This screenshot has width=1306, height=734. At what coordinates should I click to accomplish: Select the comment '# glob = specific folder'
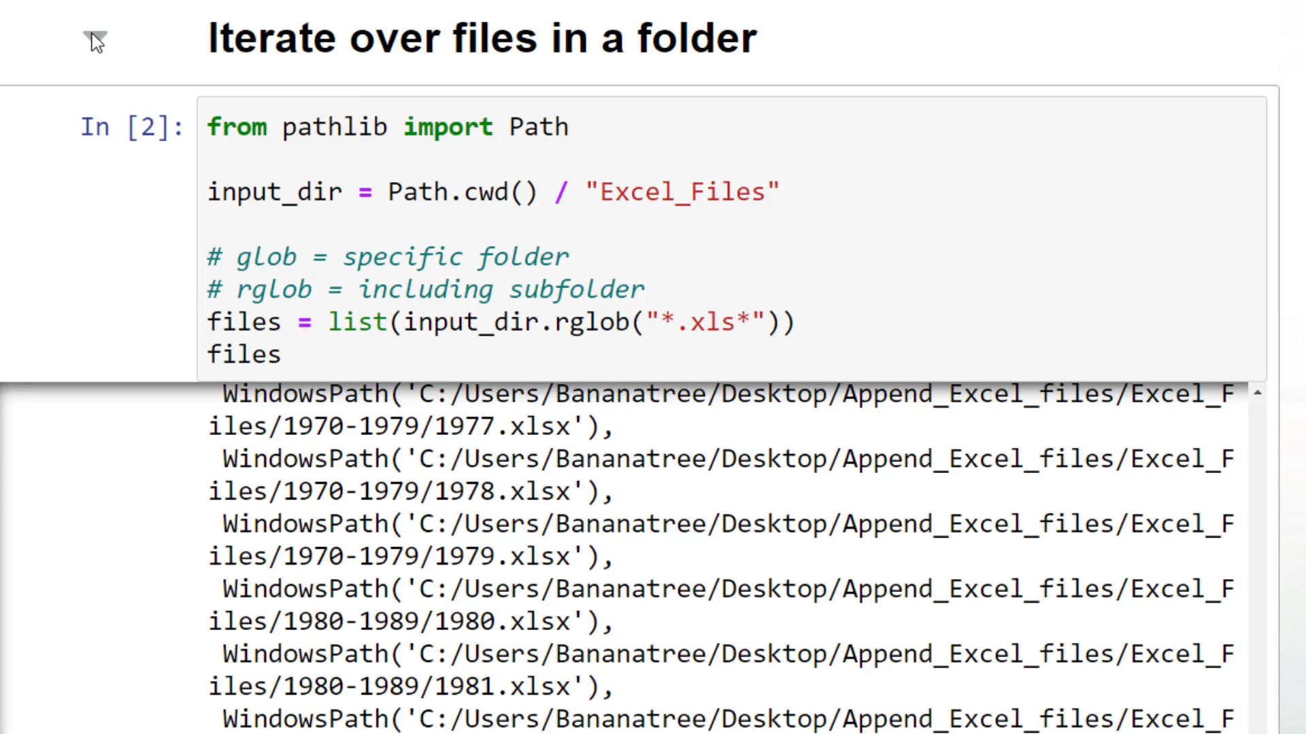388,257
